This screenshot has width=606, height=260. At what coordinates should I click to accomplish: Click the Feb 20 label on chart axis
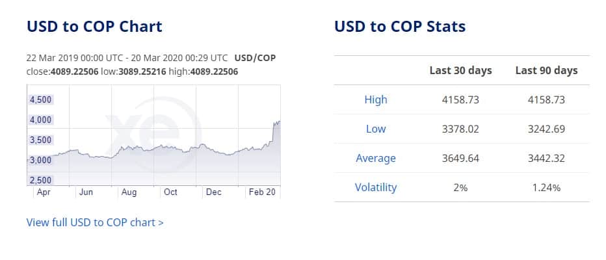(262, 192)
